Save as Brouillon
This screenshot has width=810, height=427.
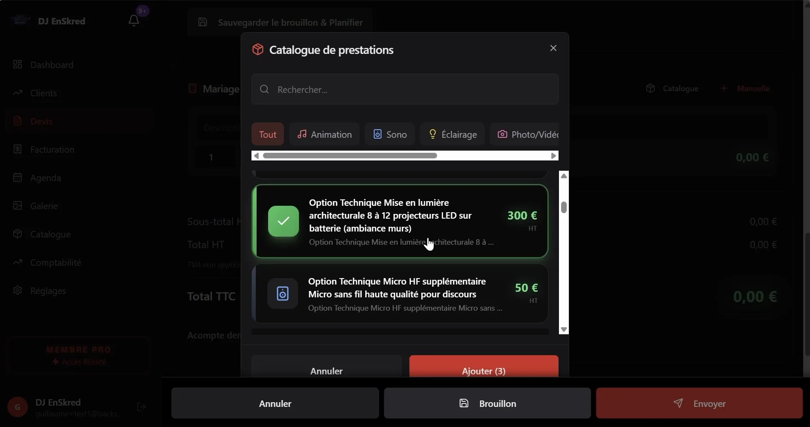(488, 403)
